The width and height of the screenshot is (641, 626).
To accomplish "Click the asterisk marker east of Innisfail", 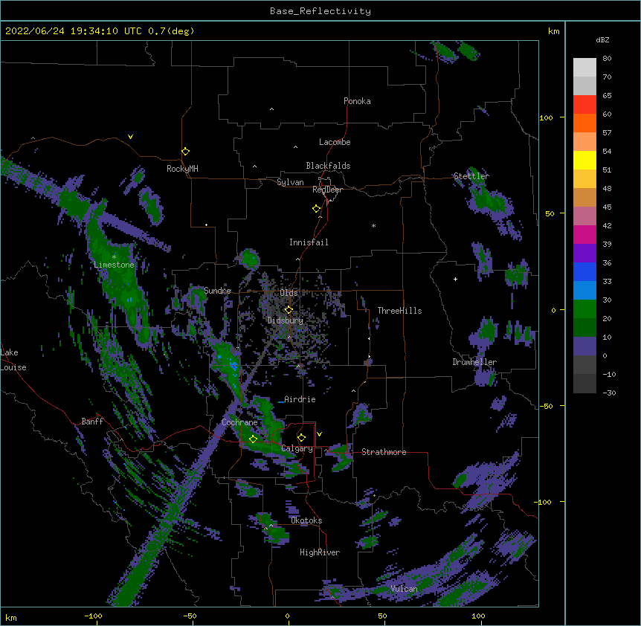I will pyautogui.click(x=373, y=225).
